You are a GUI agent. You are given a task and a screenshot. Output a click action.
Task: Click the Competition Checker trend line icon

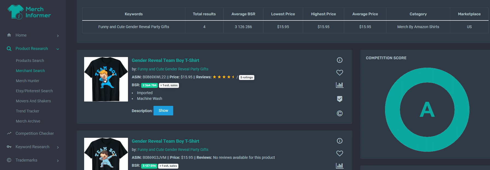click(x=9, y=133)
